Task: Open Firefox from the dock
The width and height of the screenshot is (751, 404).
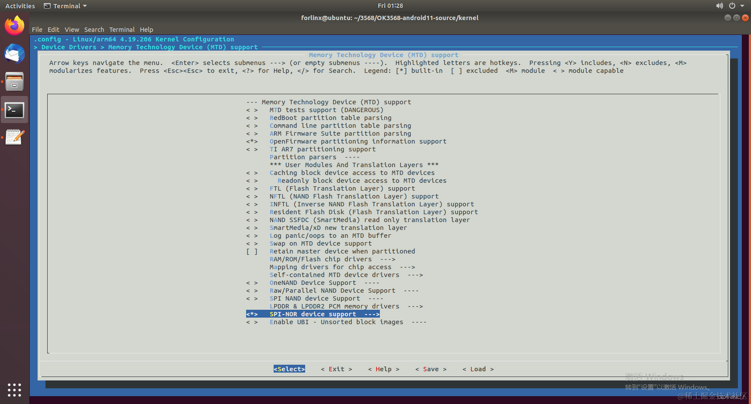Action: point(14,26)
